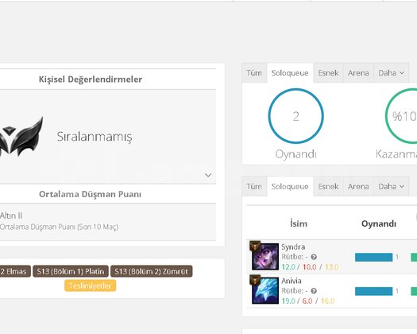Click Ortalama Düşman Puanı heading
Viewport: 417px width, 334px height.
click(91, 194)
